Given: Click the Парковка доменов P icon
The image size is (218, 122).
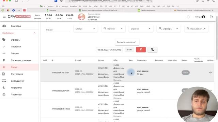Looking at the screenshot, I should (x=4, y=60).
